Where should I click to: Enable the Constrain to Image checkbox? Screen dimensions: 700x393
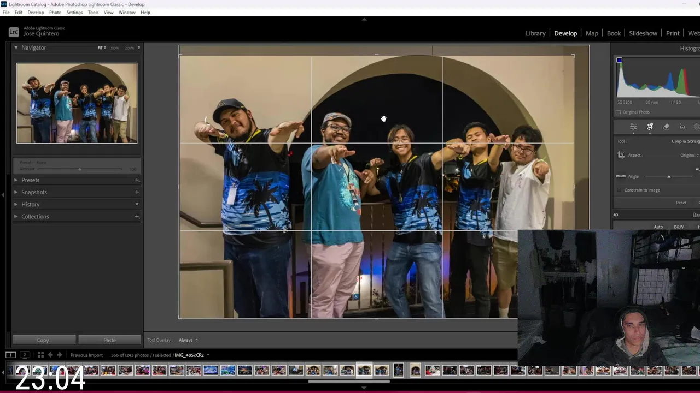click(619, 190)
